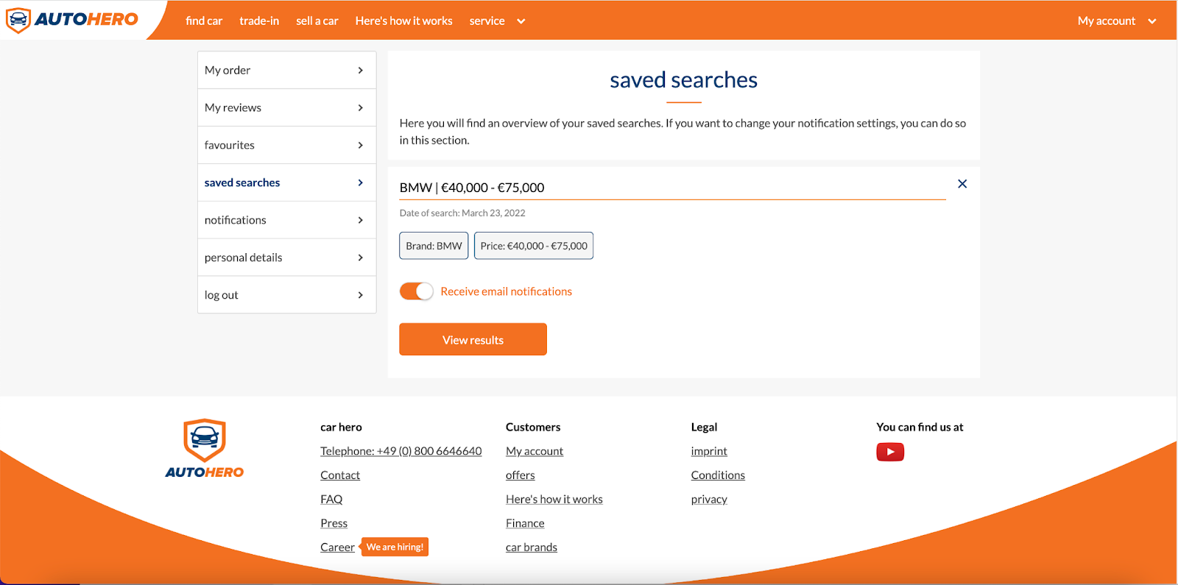Open My account footer link

[535, 451]
